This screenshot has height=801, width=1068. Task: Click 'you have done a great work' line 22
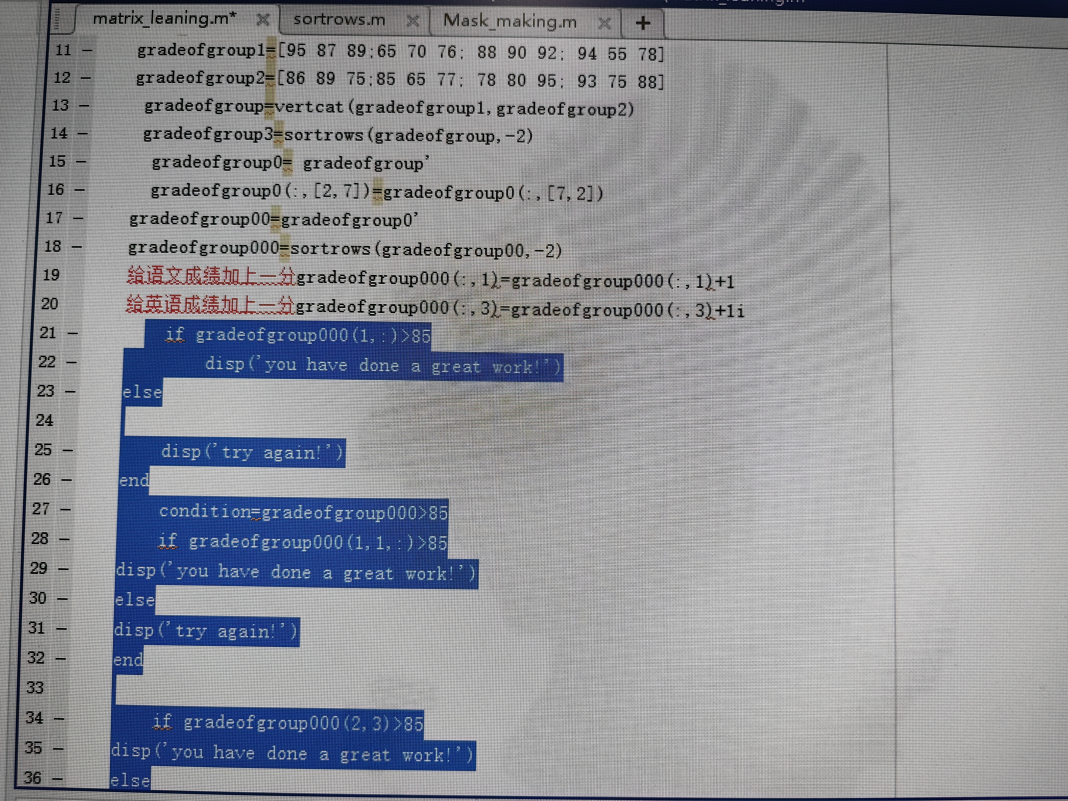(x=384, y=366)
